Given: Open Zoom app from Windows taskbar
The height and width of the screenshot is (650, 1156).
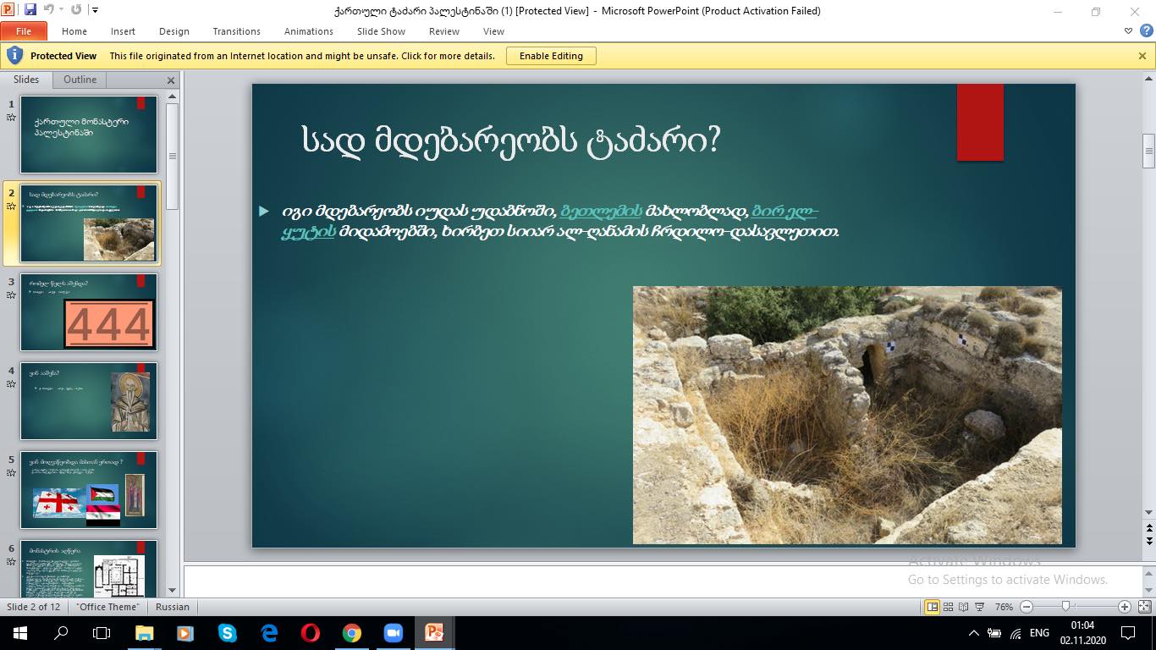Looking at the screenshot, I should [x=393, y=633].
